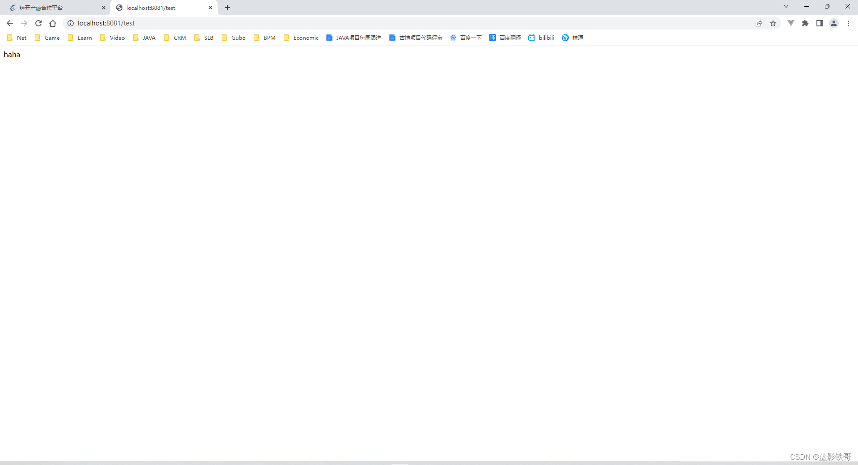The image size is (858, 465).
Task: Select the localhost:8081/test tab
Action: (164, 8)
